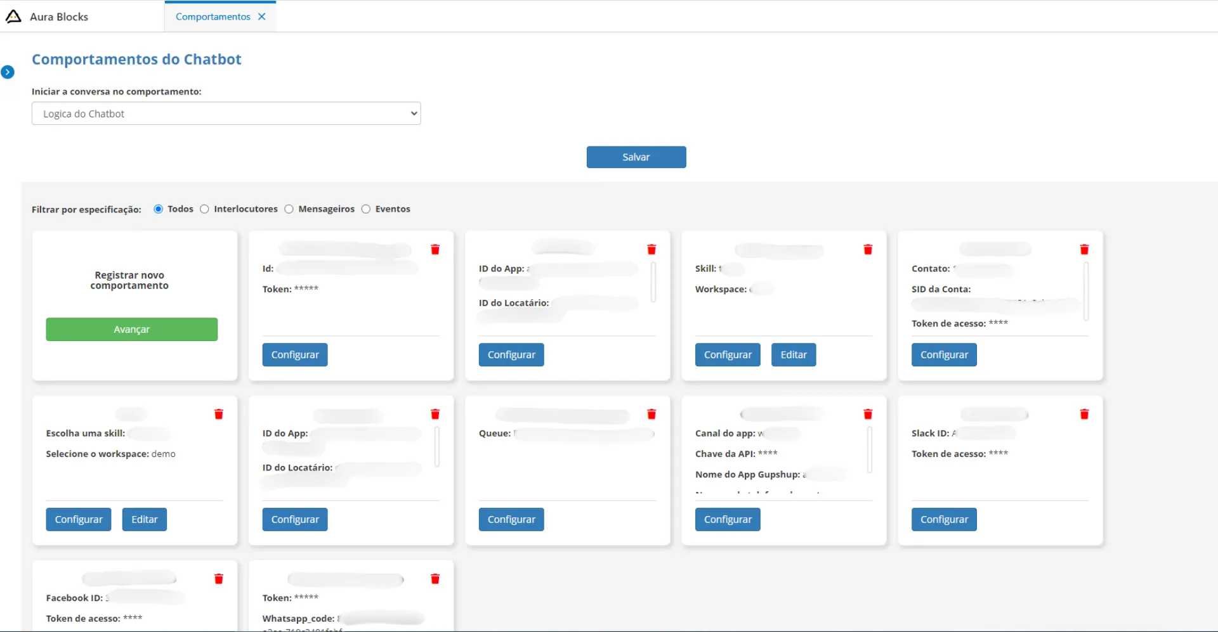Click the Nome do App Gupshup label
1218x632 pixels.
[x=747, y=474]
